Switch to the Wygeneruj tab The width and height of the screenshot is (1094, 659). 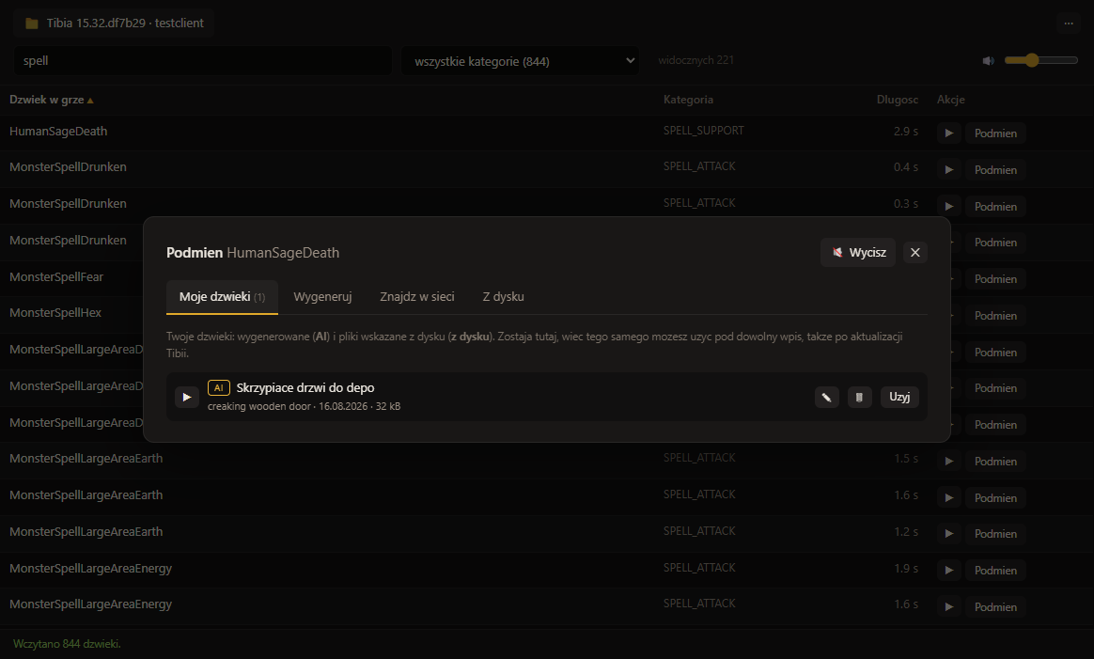point(322,297)
